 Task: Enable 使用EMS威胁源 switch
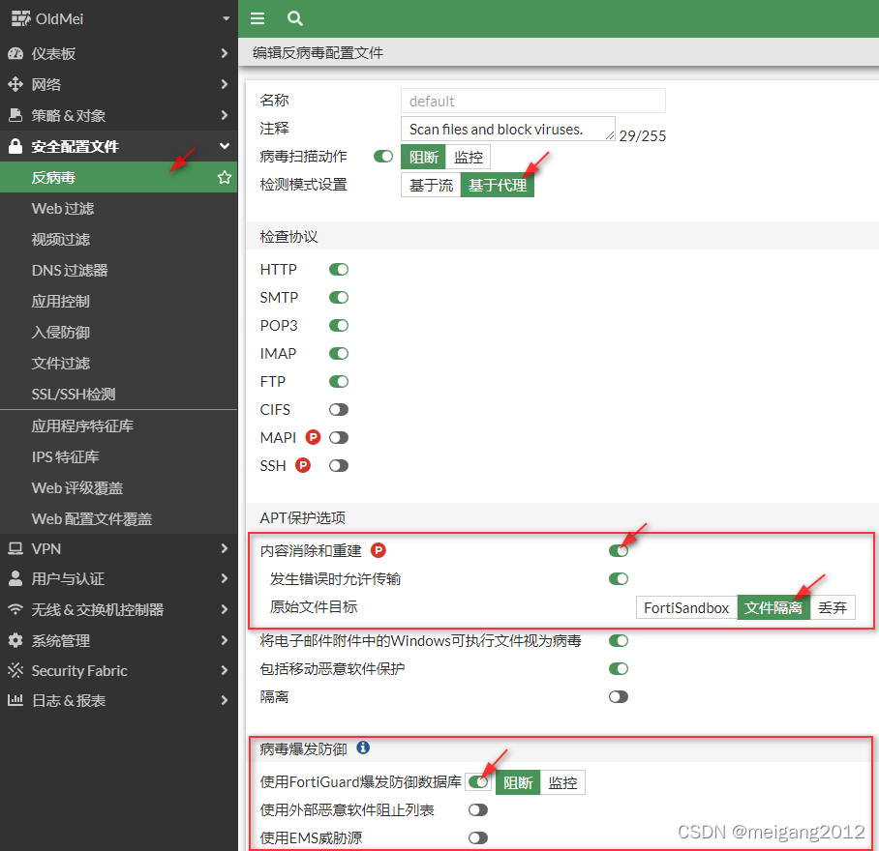click(x=478, y=838)
